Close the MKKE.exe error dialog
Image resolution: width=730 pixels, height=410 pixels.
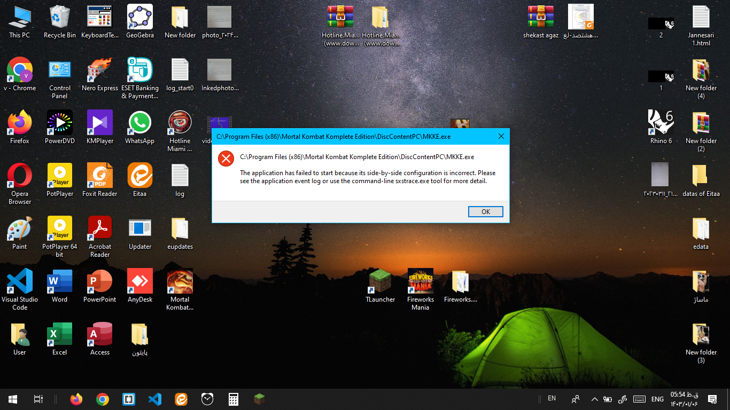501,137
